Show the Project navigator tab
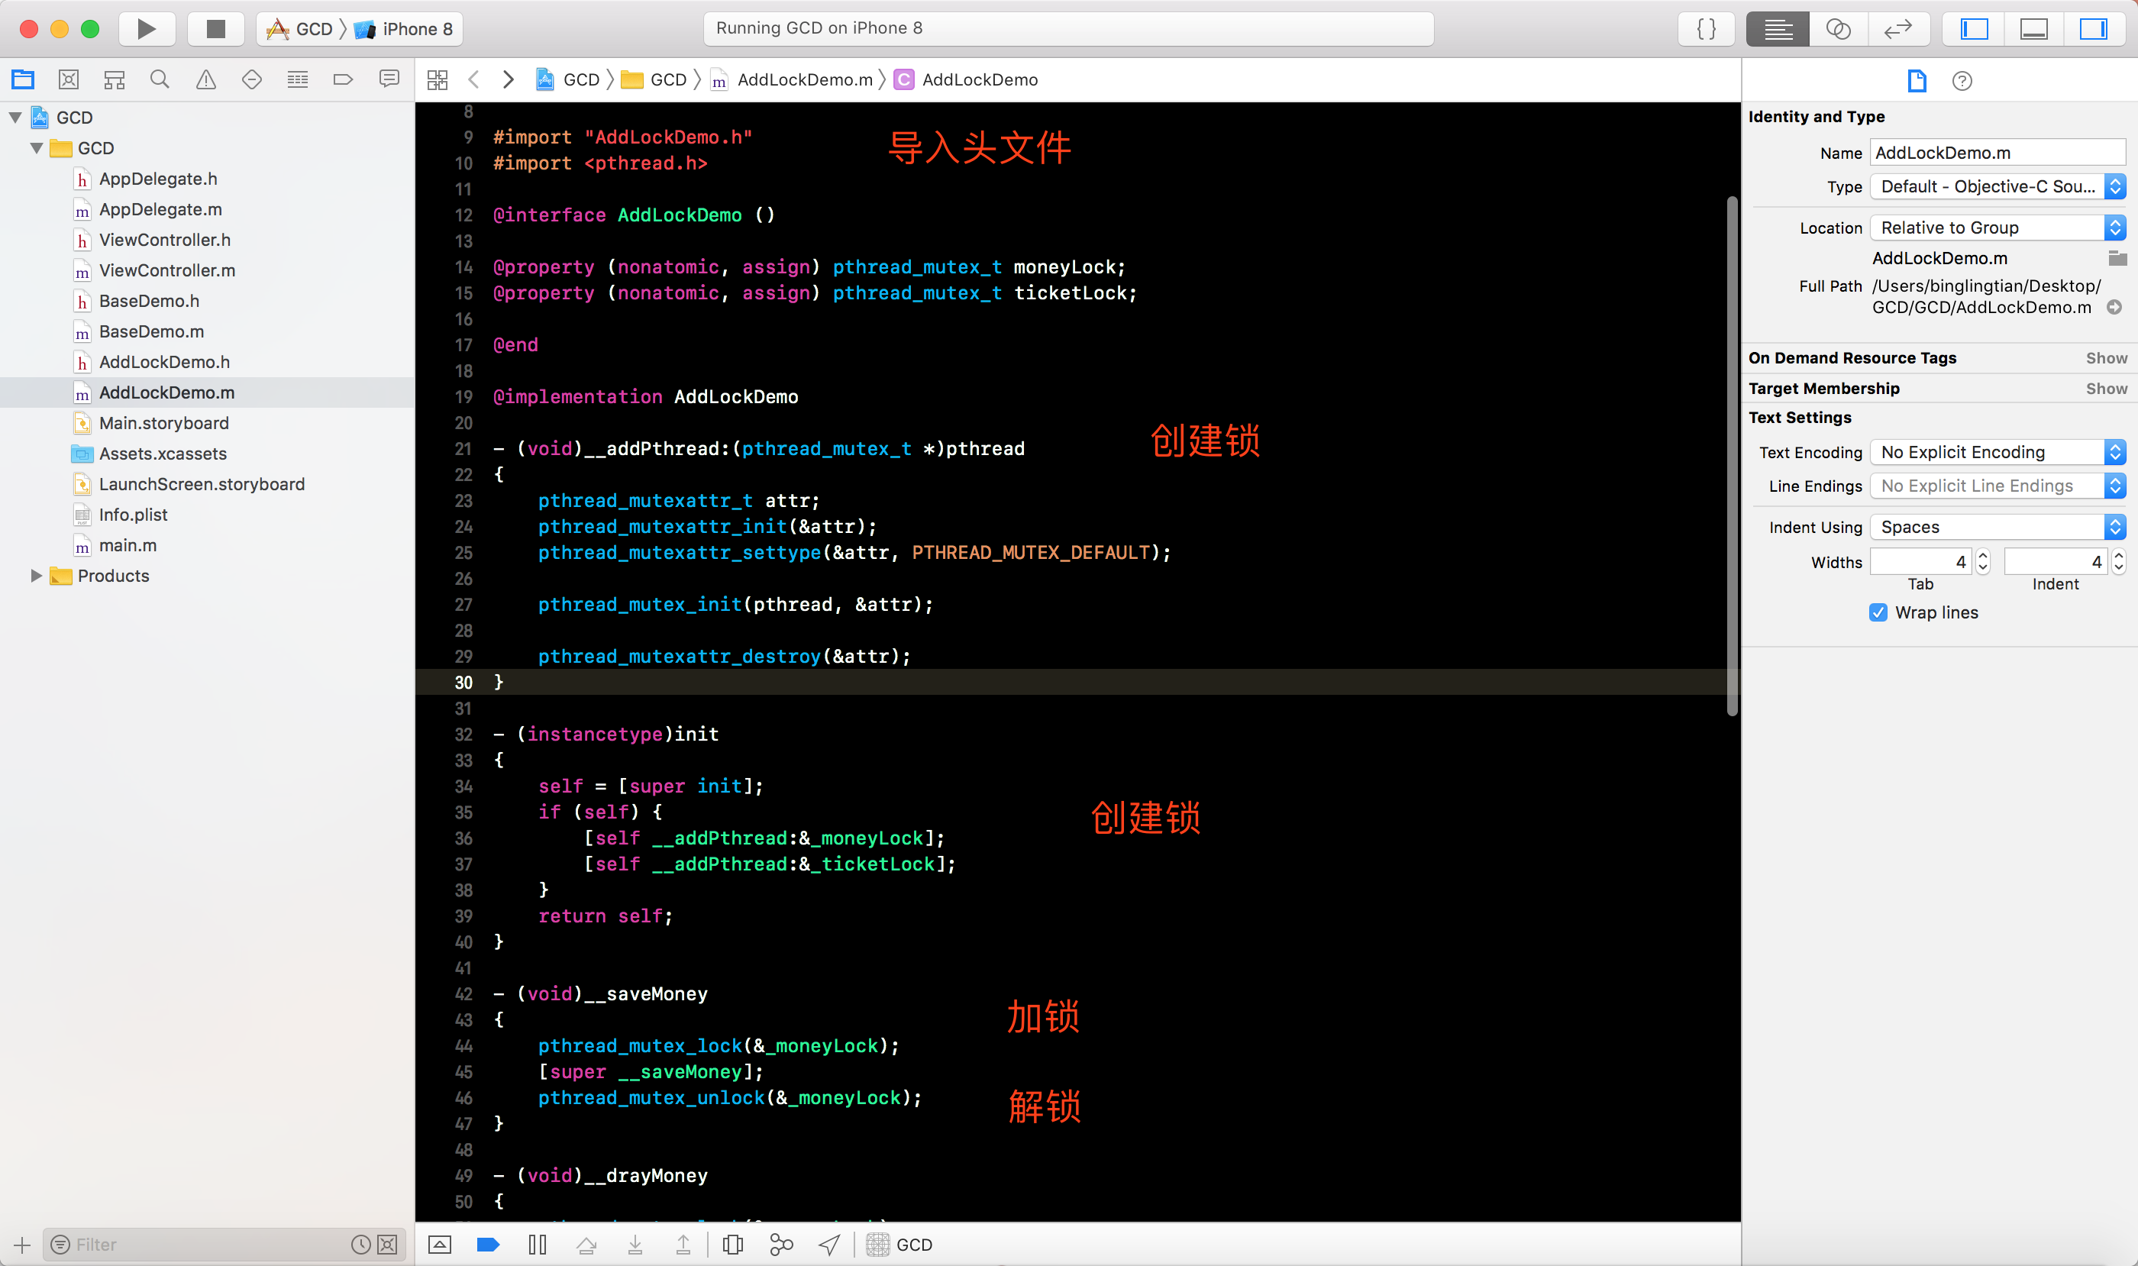The image size is (2138, 1266). click(x=23, y=79)
